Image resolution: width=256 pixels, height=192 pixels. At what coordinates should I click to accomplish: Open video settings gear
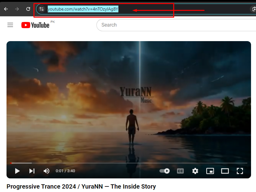pyautogui.click(x=195, y=171)
